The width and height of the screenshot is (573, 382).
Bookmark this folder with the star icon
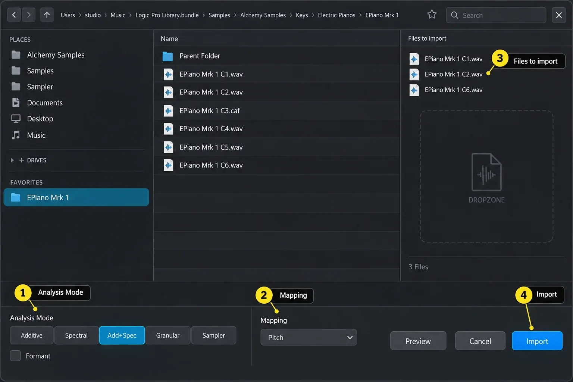coord(432,15)
